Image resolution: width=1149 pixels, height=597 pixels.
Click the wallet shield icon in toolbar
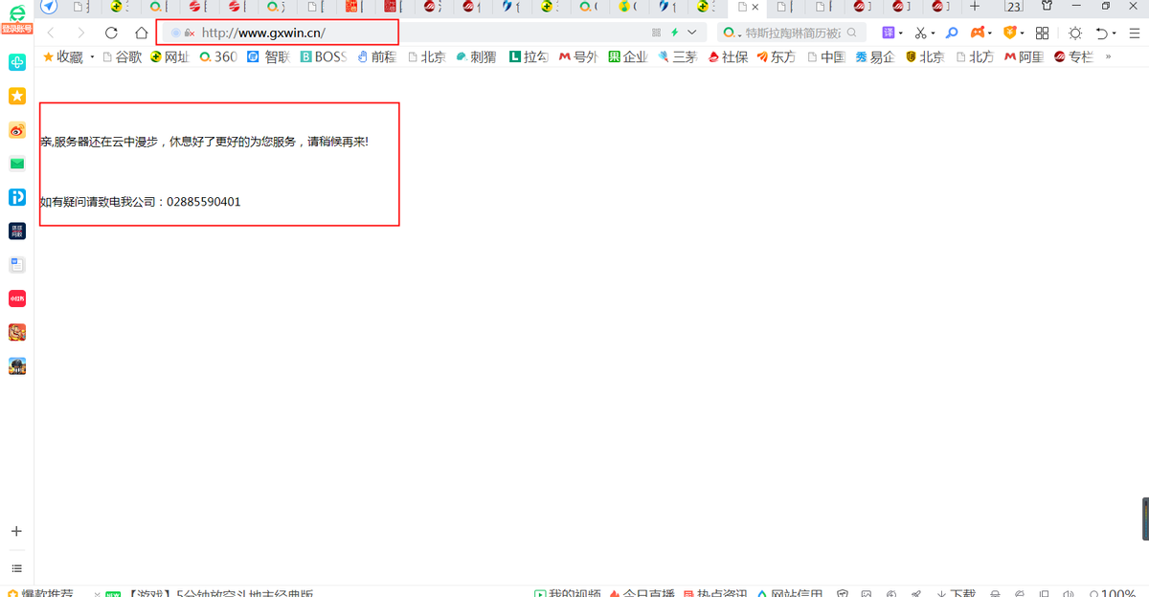tap(1010, 32)
